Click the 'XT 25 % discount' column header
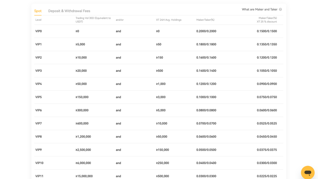 coord(267,20)
